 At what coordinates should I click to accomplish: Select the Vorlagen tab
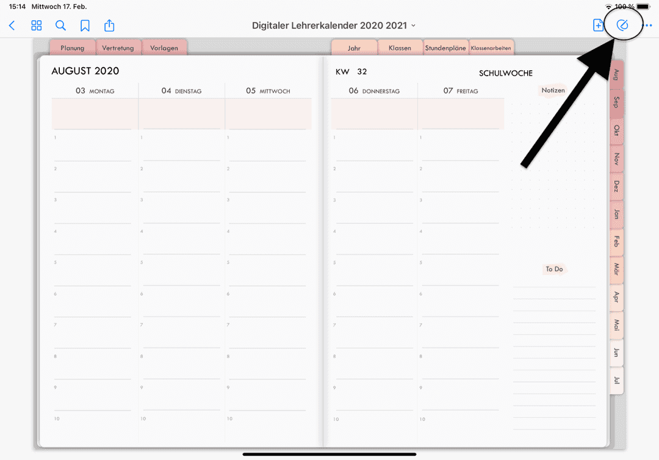pyautogui.click(x=164, y=47)
